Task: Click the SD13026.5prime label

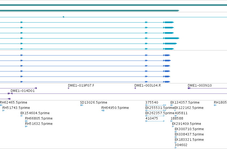Action: coord(94,103)
